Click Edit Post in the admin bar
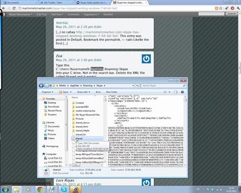The width and height of the screenshot is (241, 193). [x=42, y=14]
